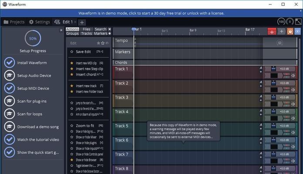Click the Download a demo song cap icon

tap(10, 127)
